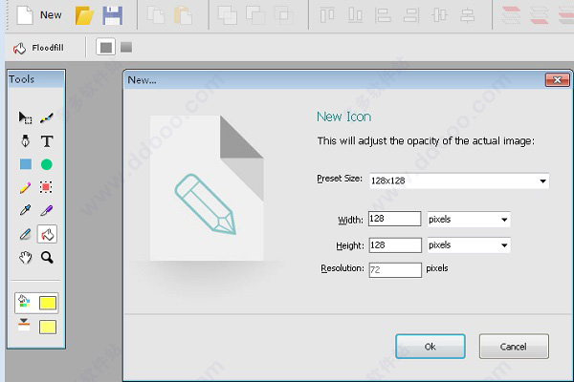Screen dimensions: 574x382
Task: Click the align right edges icon
Action: [411, 15]
